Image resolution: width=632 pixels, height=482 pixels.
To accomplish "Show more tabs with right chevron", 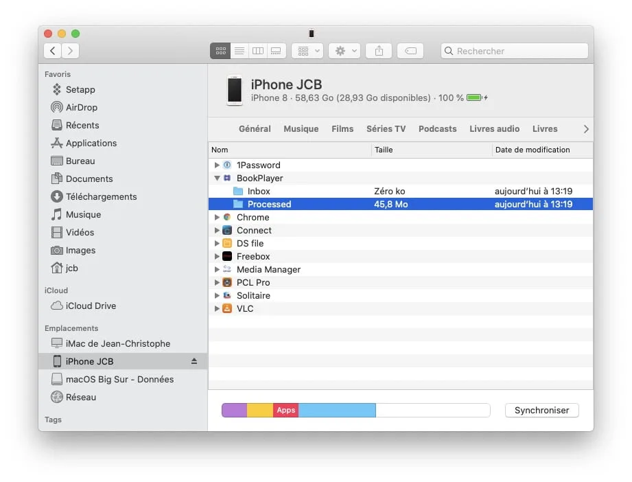I will [586, 129].
